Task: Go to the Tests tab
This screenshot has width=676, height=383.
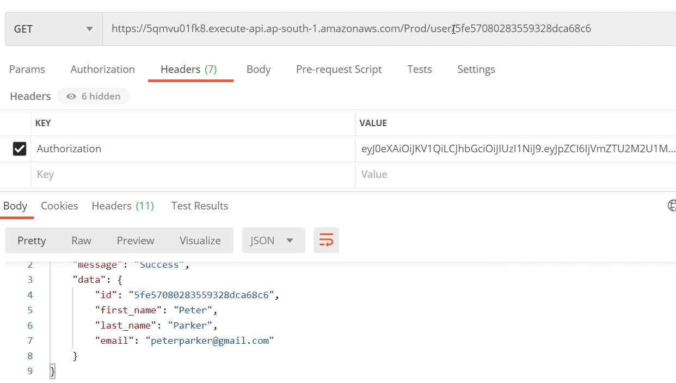Action: 419,69
